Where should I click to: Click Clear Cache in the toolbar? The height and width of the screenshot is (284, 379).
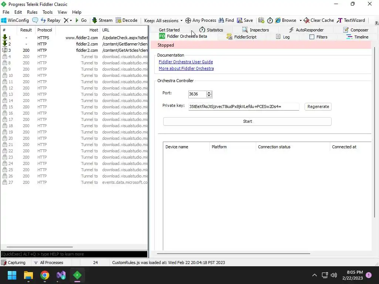[319, 20]
